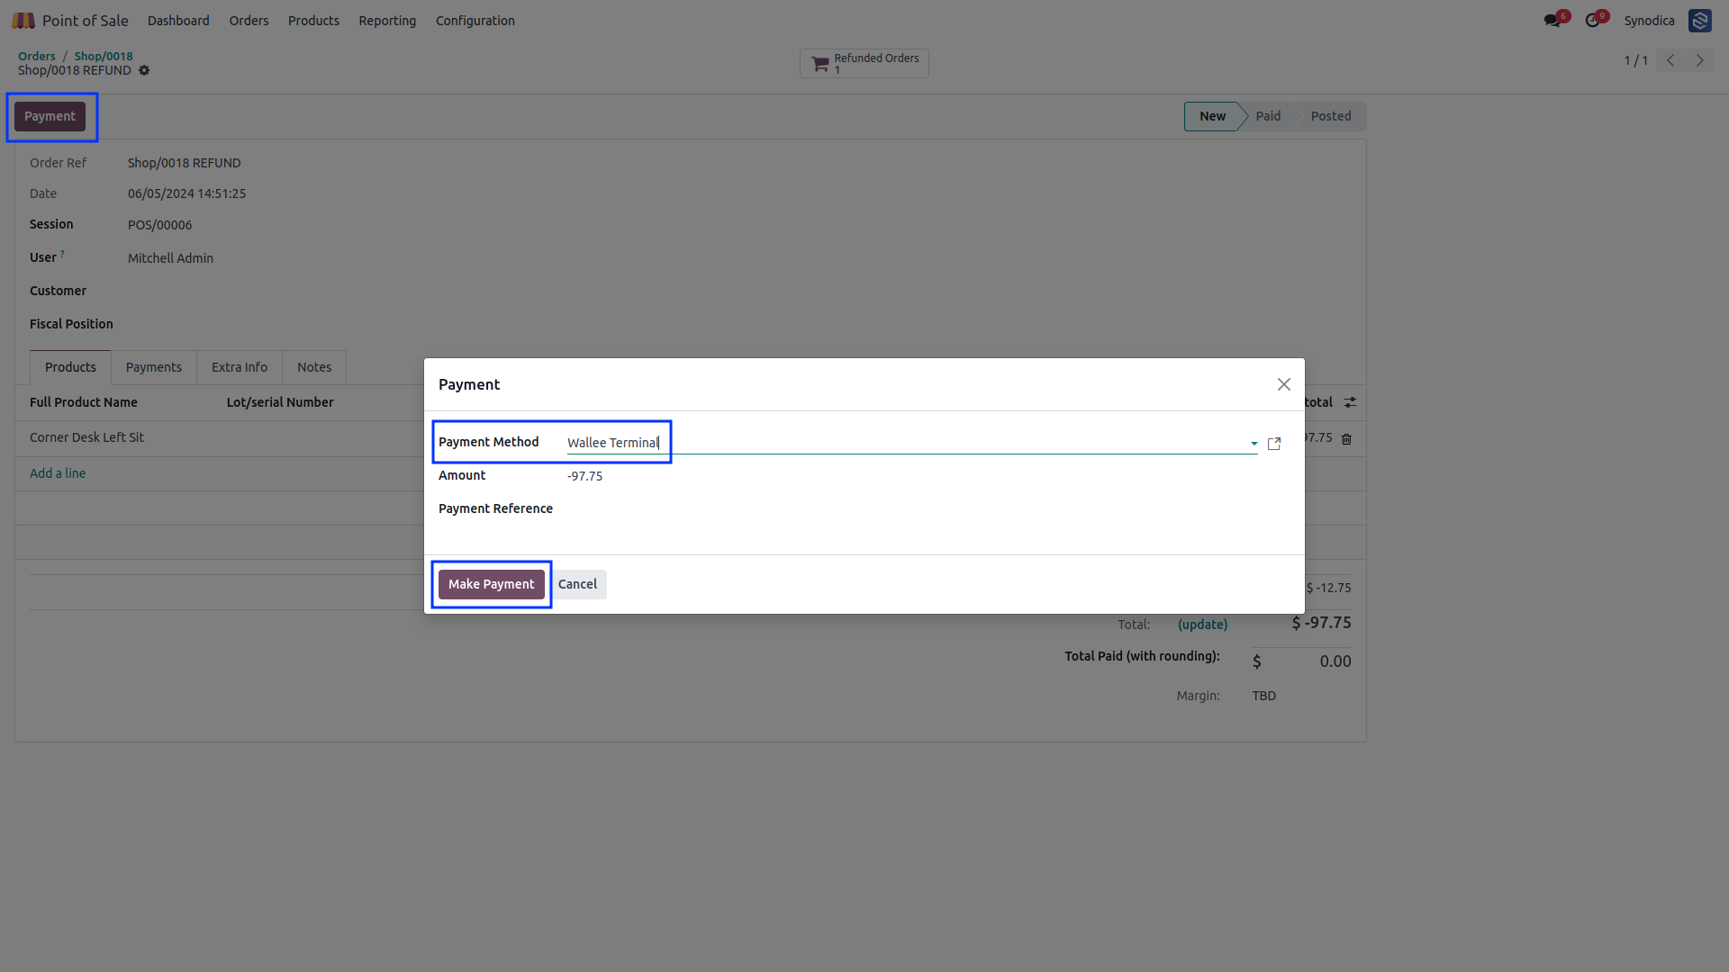Click the help question mark beside User
This screenshot has height=972, width=1729.
pyautogui.click(x=62, y=254)
